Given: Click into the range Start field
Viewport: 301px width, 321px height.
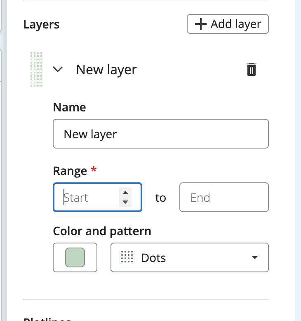Looking at the screenshot, I should (97, 197).
